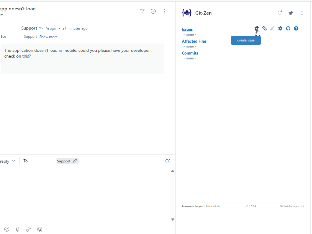Open Git-Zen panel three-dot menu
Image resolution: width=312 pixels, height=234 pixels.
[x=302, y=13]
